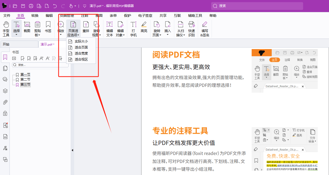Open the 帮助 ribbon tab
This screenshot has height=175, width=329.
[213, 16]
